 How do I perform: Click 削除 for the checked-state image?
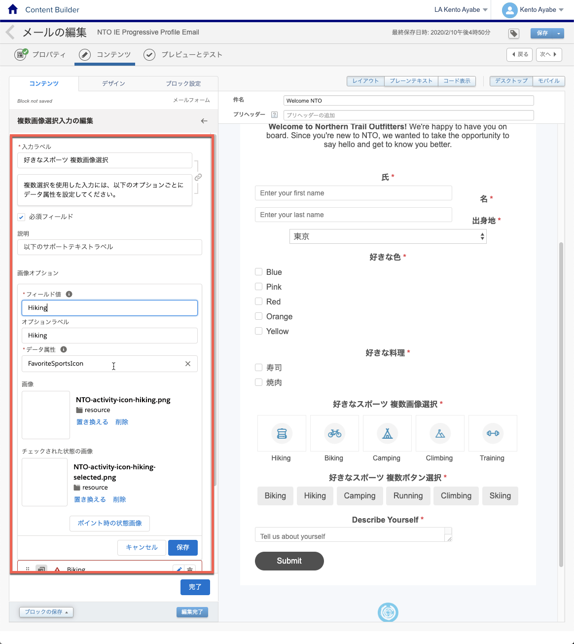pyautogui.click(x=119, y=499)
